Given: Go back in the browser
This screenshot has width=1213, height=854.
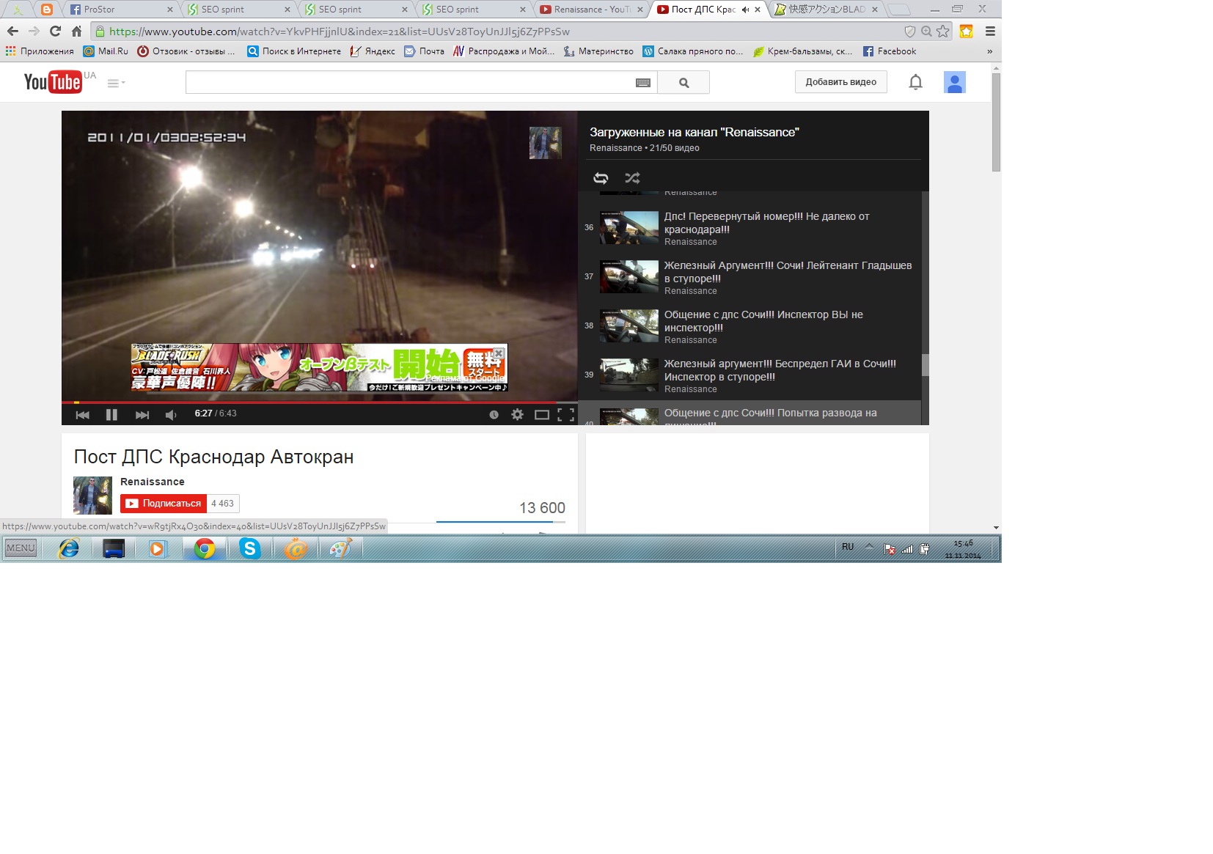Looking at the screenshot, I should (x=12, y=31).
